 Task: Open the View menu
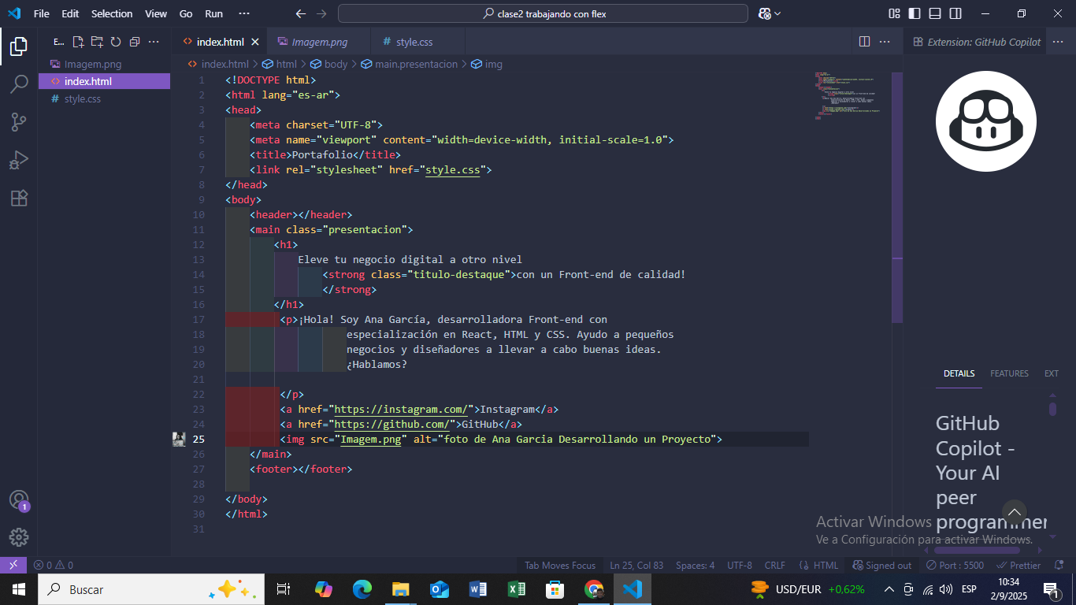click(x=156, y=13)
